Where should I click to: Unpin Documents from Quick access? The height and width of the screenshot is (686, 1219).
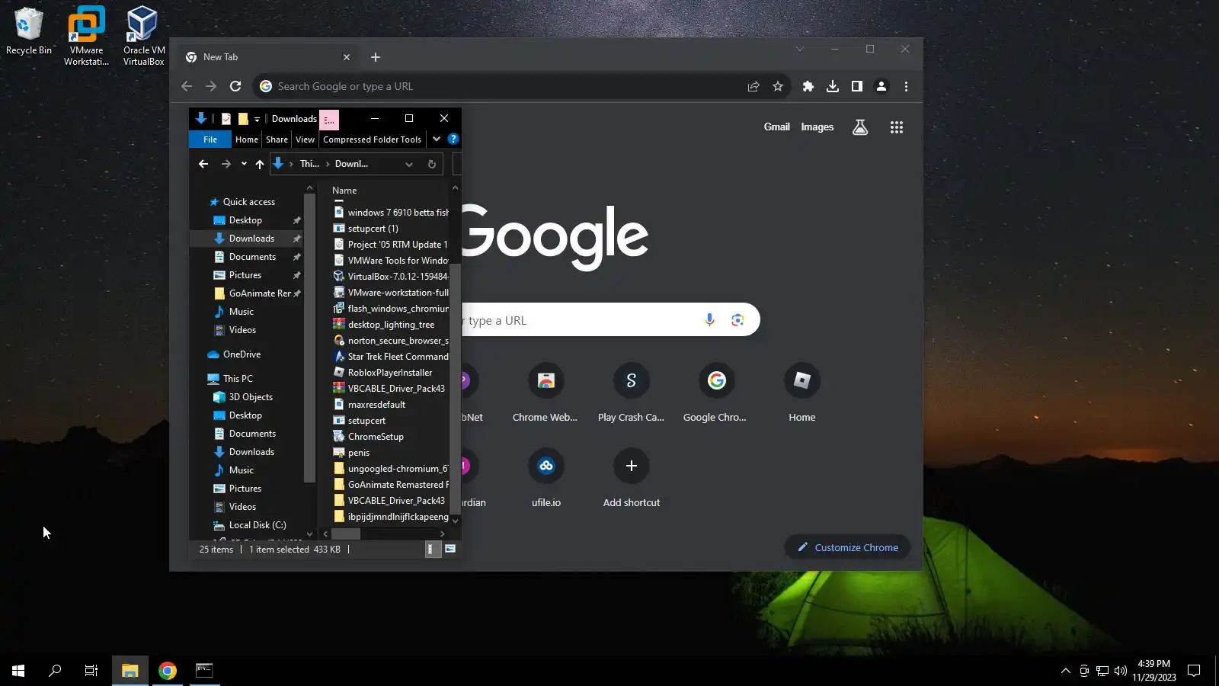(296, 257)
